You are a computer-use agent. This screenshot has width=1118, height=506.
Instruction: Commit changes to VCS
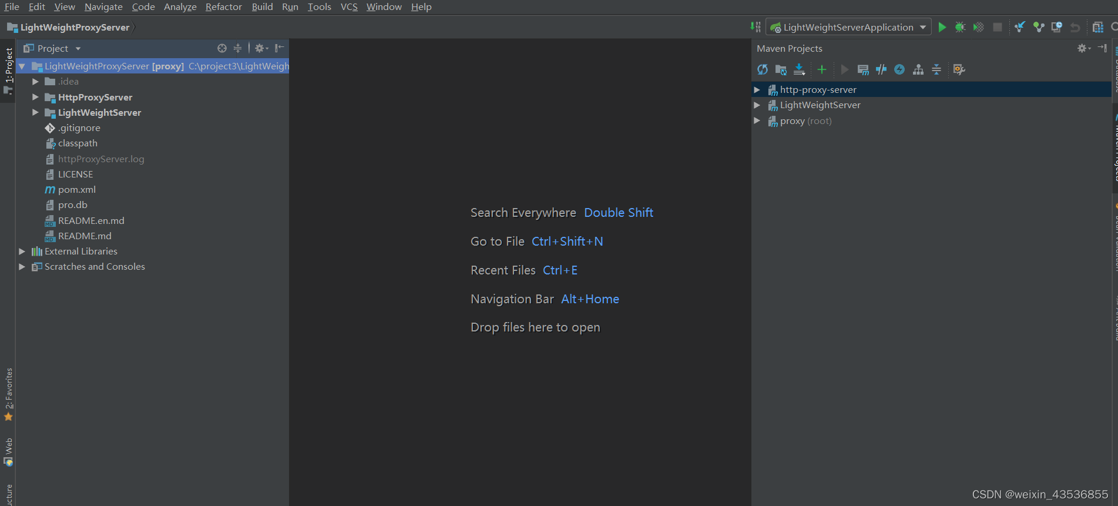1039,27
